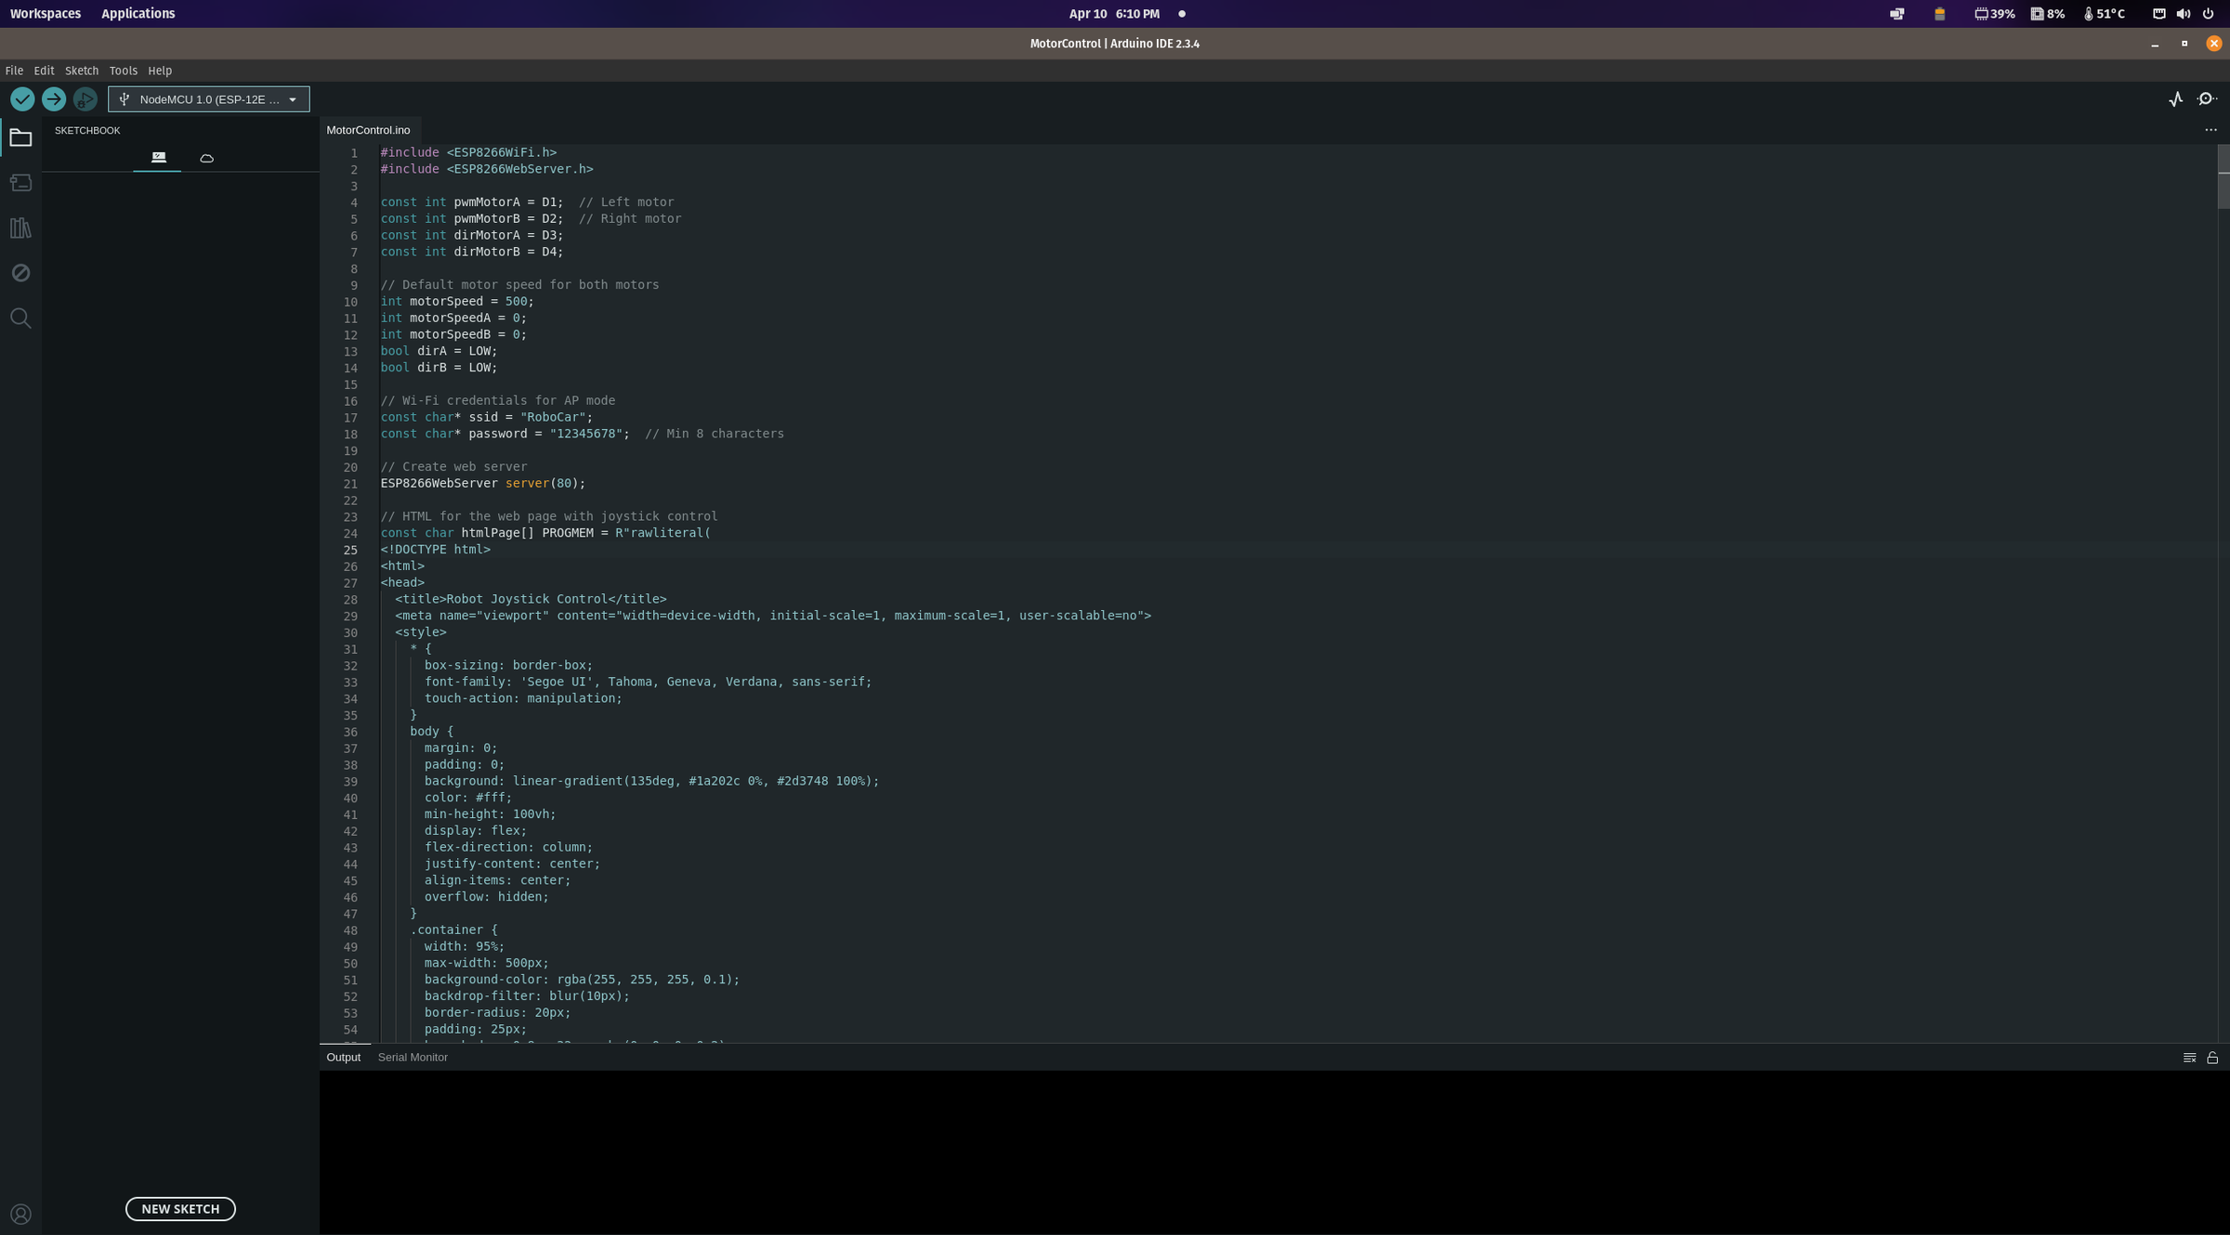Open the editor tab options ellipsis
This screenshot has height=1235, width=2230.
click(2210, 130)
